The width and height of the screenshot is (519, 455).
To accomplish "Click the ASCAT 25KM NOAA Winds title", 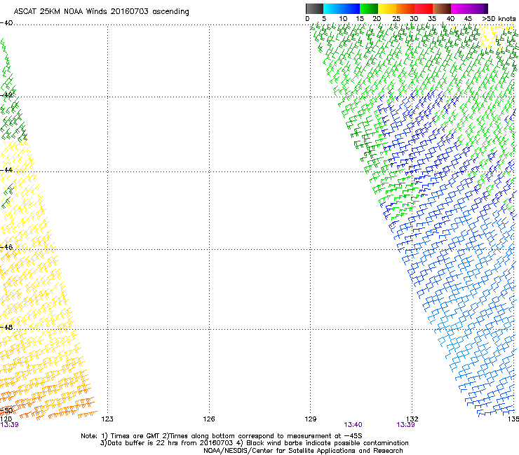I will click(x=101, y=12).
